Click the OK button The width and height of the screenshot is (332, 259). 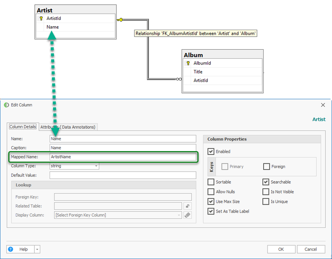[x=281, y=249]
